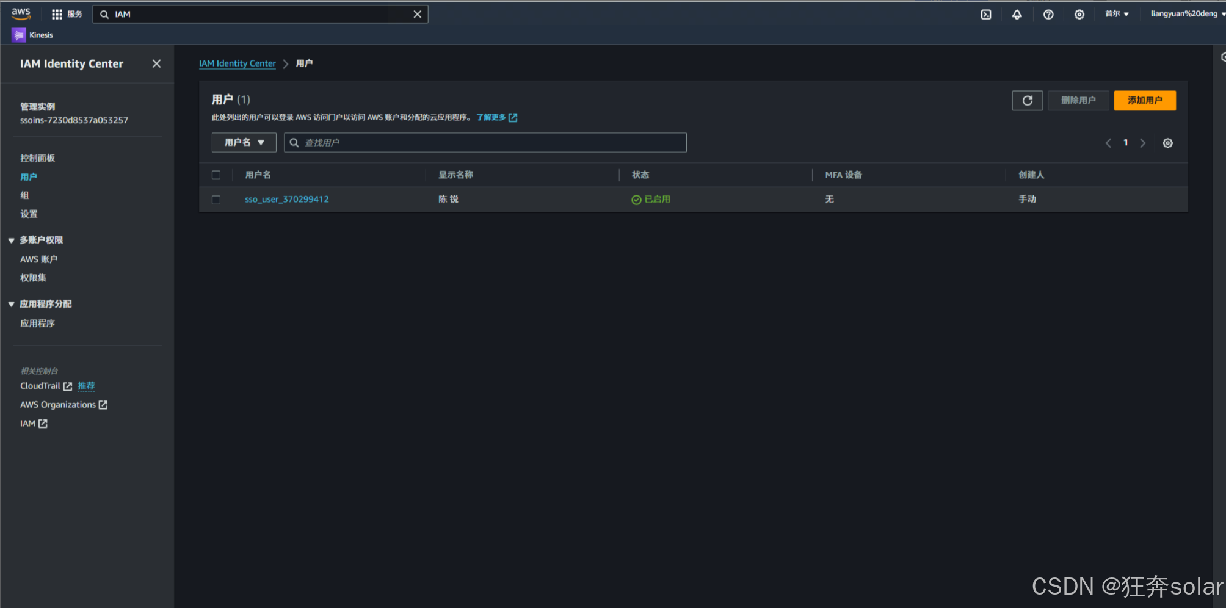1226x608 pixels.
Task: Clear the IAM search with X icon
Action: point(417,14)
